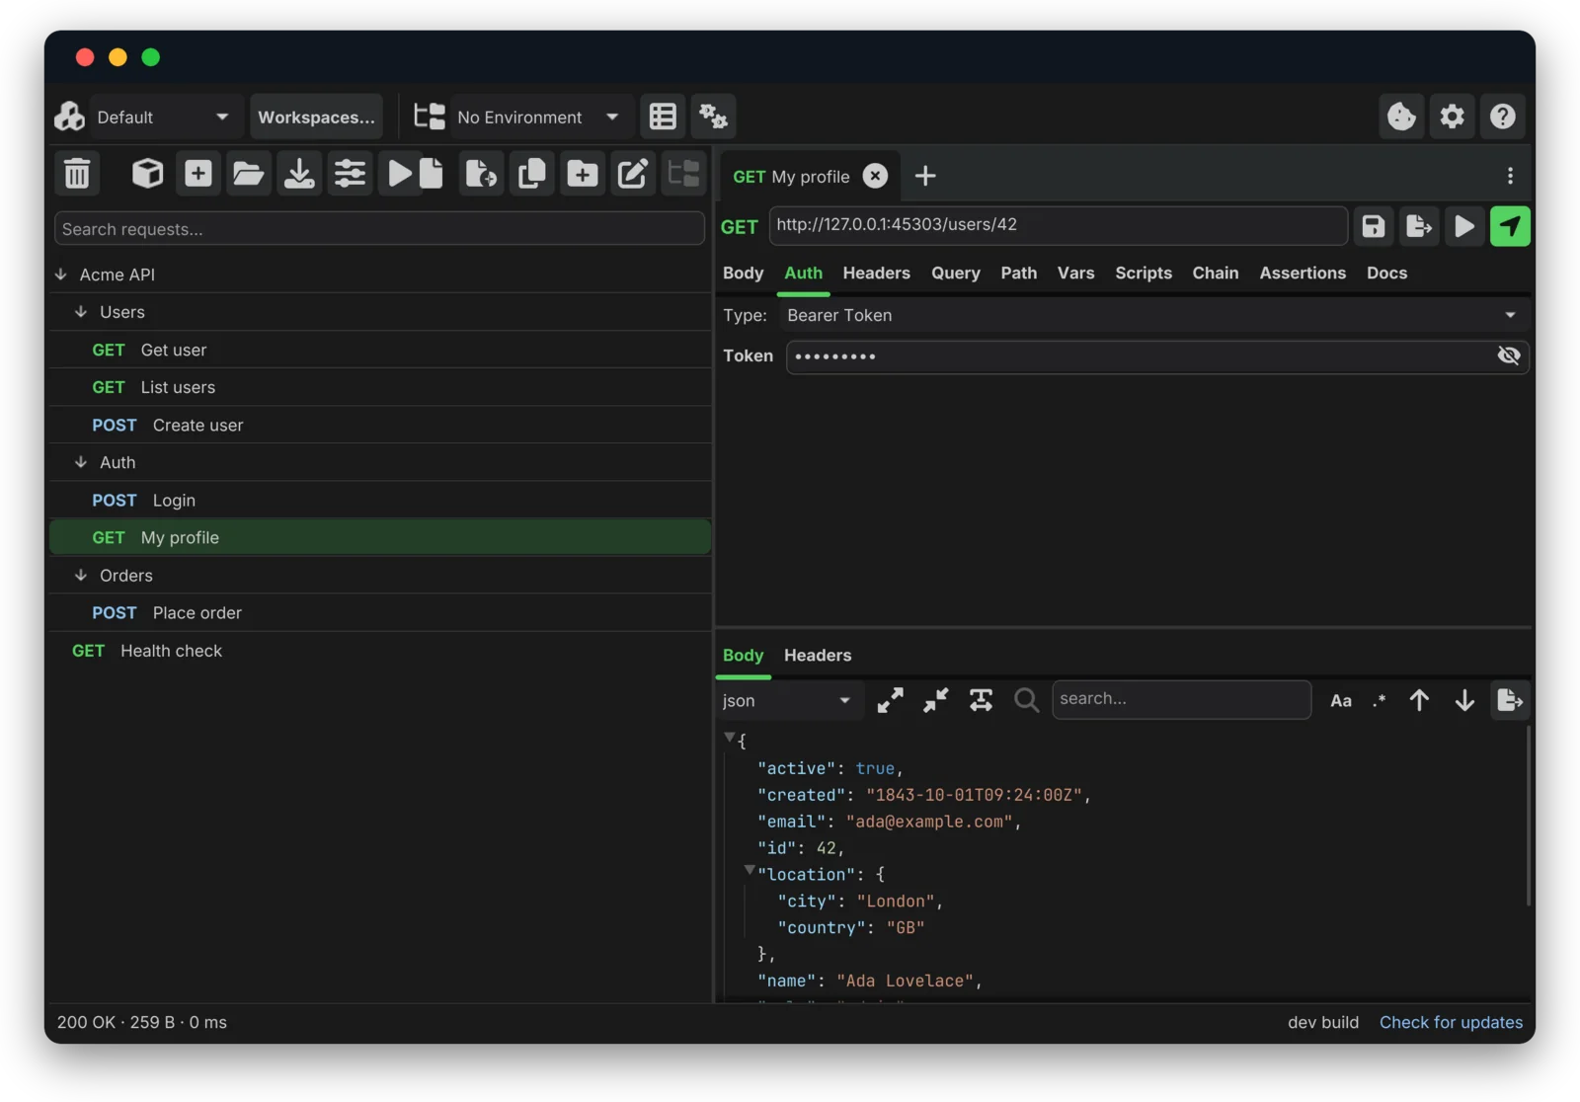Toggle regex search mode (.*)
This screenshot has height=1102, width=1580.
coord(1380,701)
